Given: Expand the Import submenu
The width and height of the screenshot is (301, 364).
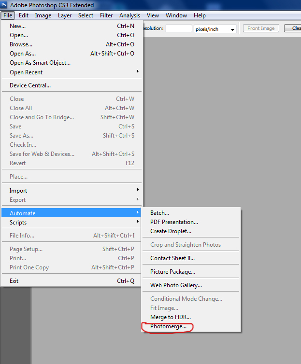Looking at the screenshot, I should point(72,191).
